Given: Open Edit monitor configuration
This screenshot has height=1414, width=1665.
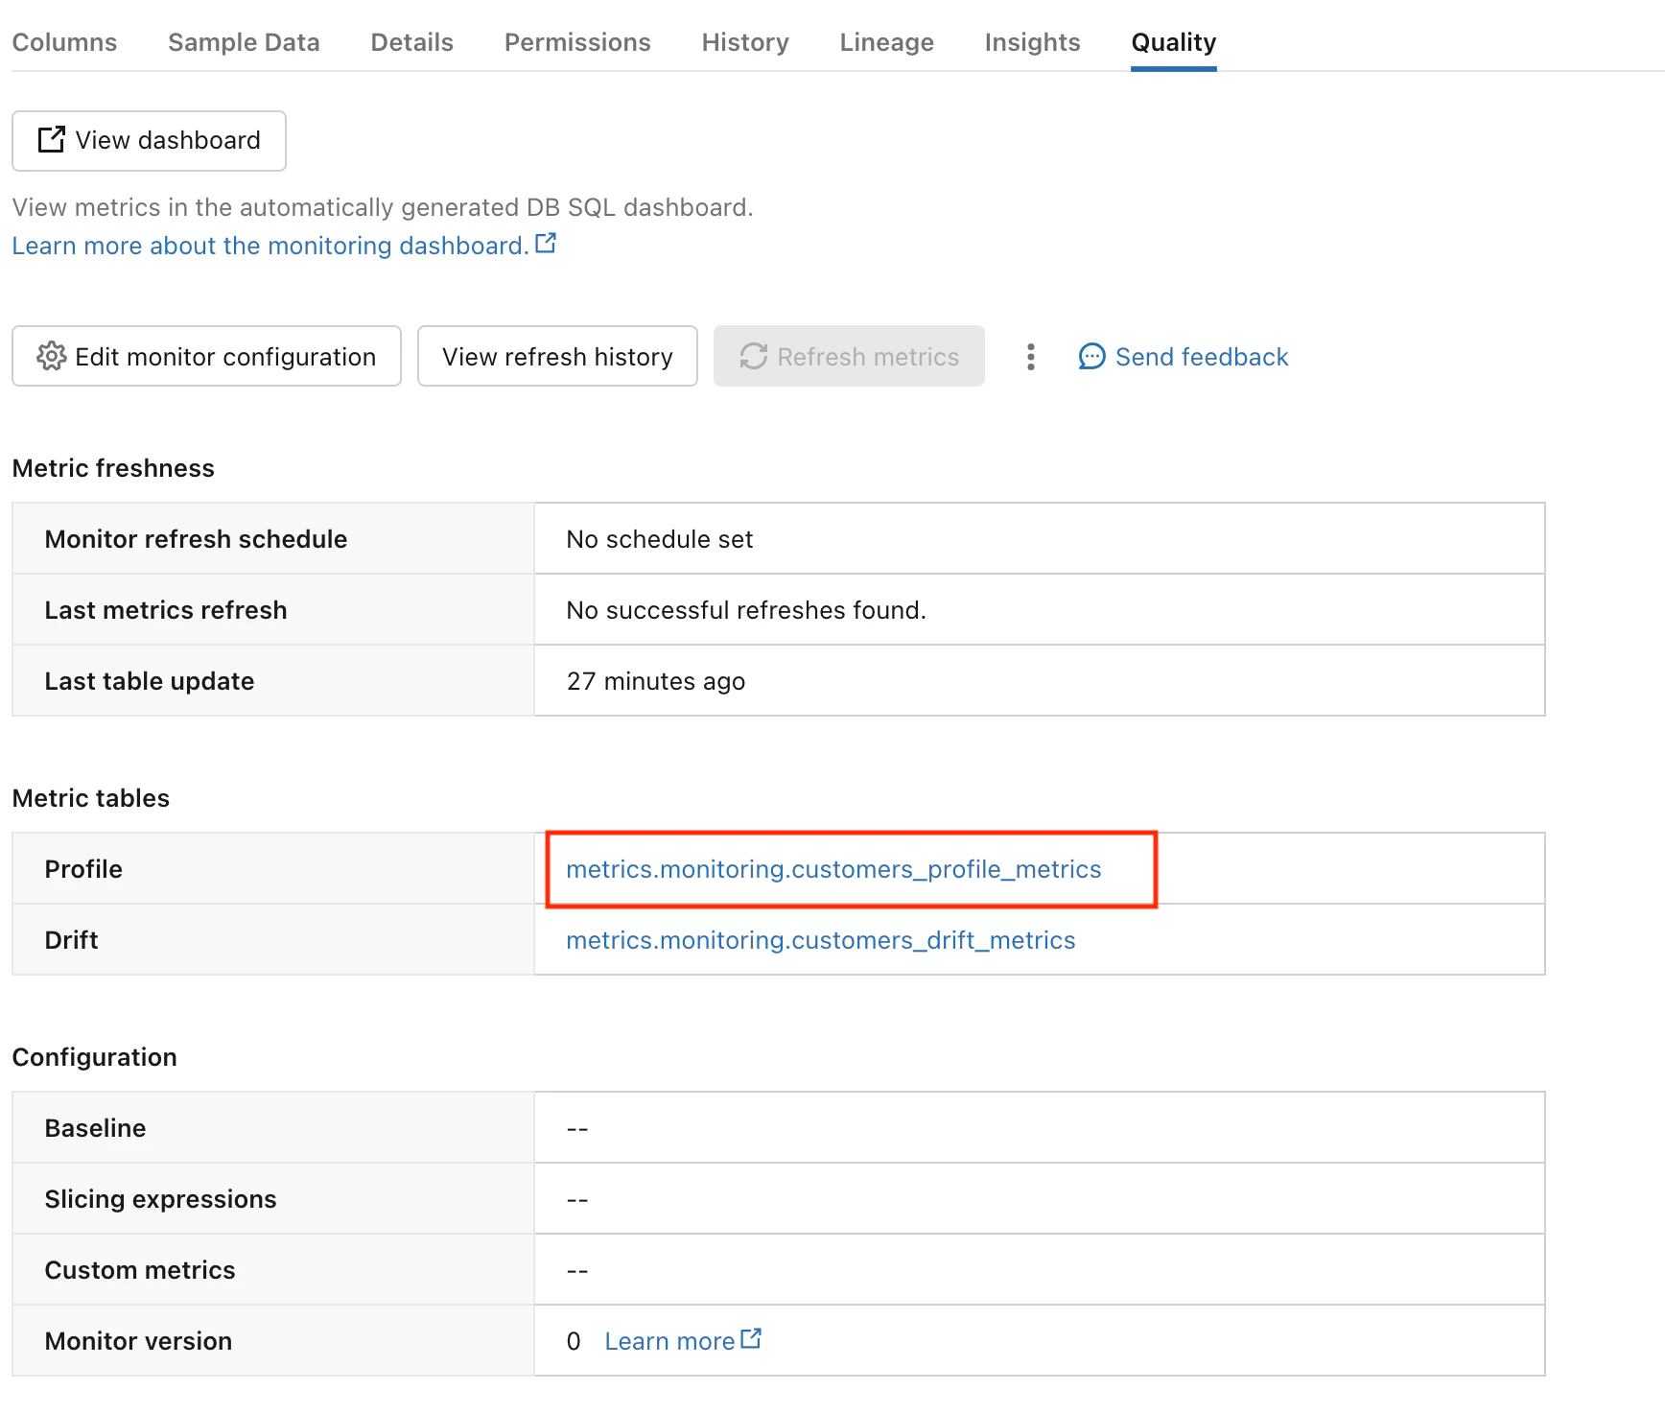Looking at the screenshot, I should click(x=206, y=356).
